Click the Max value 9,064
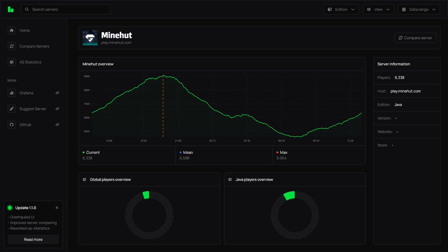Screen dimensions: 448x252 (x=281, y=158)
